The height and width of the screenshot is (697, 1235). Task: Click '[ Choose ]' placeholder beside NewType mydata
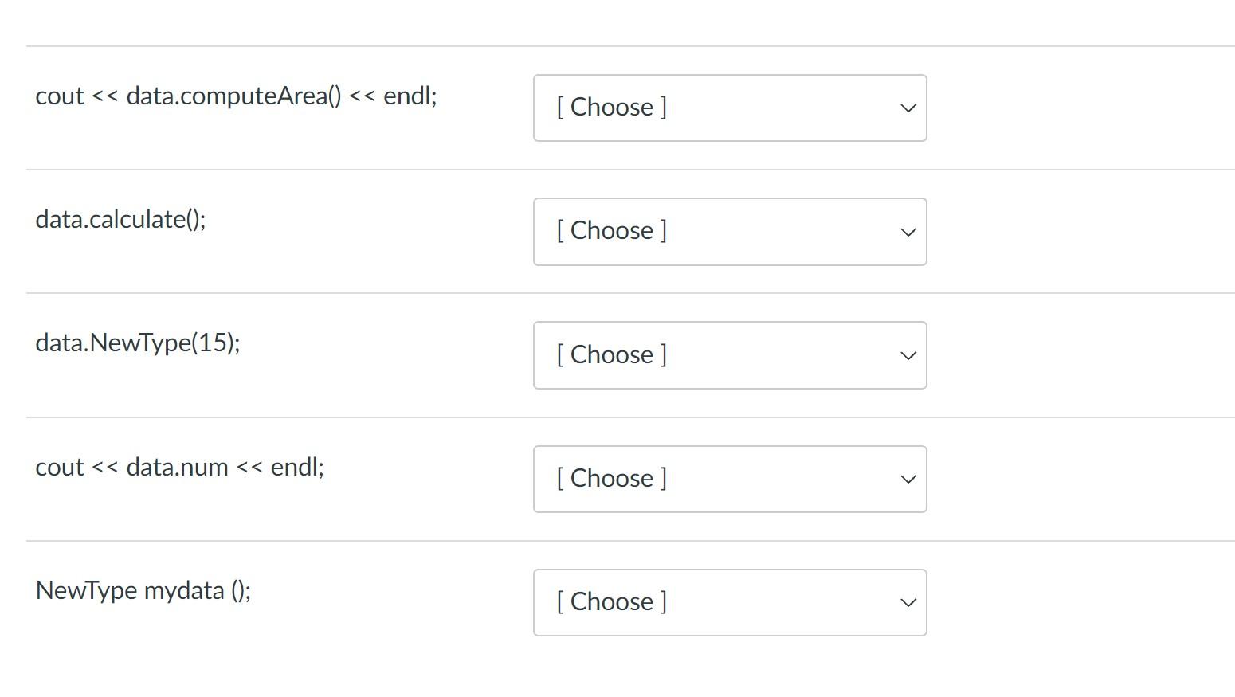pos(612,601)
